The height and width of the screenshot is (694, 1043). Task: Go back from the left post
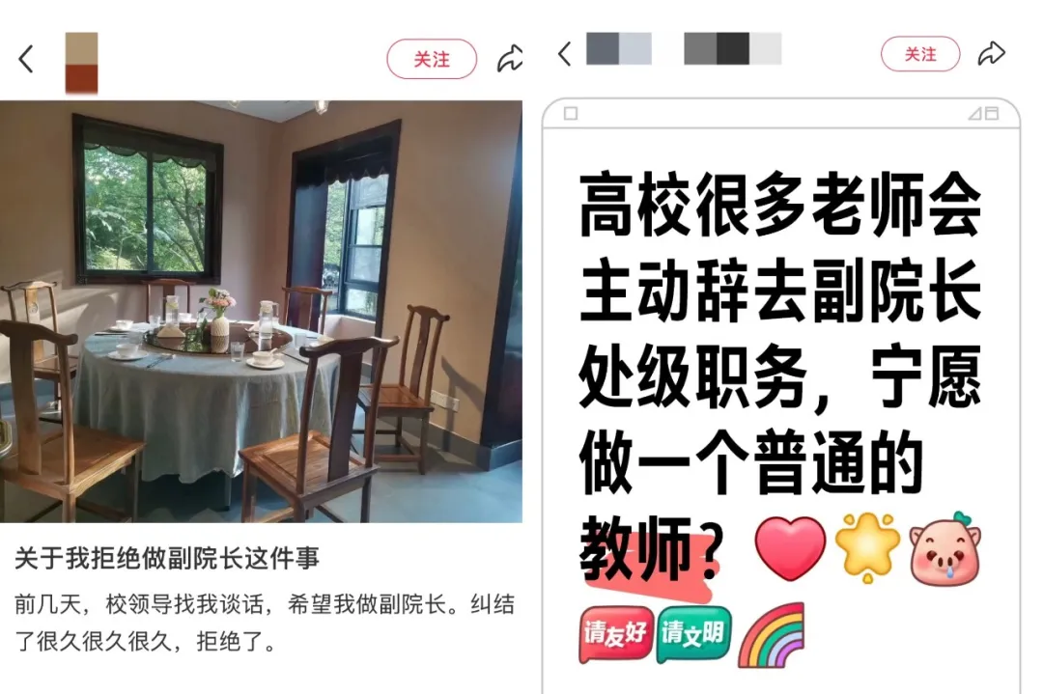point(26,59)
